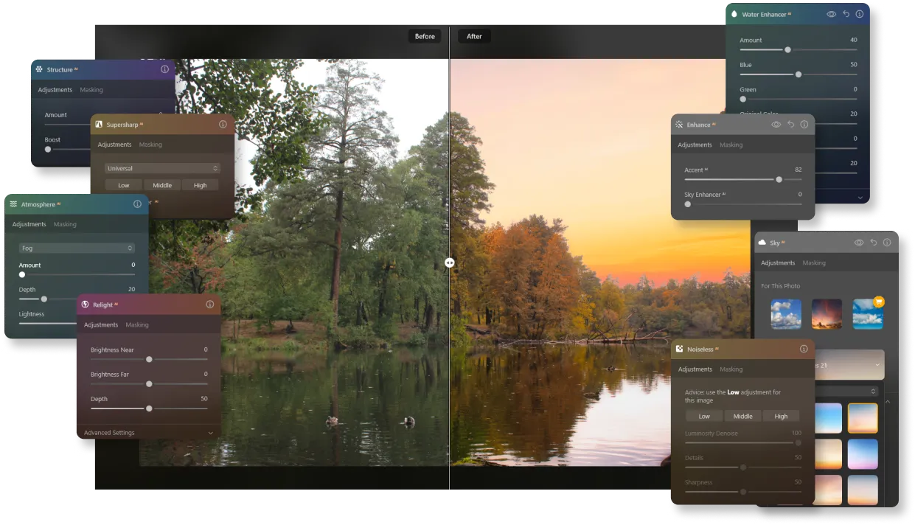Open info for the Atmosphere panel
This screenshot has height=525, width=915.
(137, 204)
